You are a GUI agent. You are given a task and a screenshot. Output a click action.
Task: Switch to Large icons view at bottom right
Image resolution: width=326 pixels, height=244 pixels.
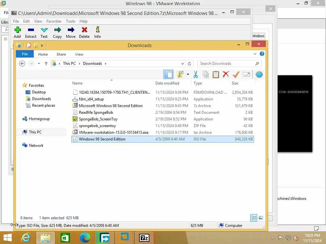click(261, 218)
